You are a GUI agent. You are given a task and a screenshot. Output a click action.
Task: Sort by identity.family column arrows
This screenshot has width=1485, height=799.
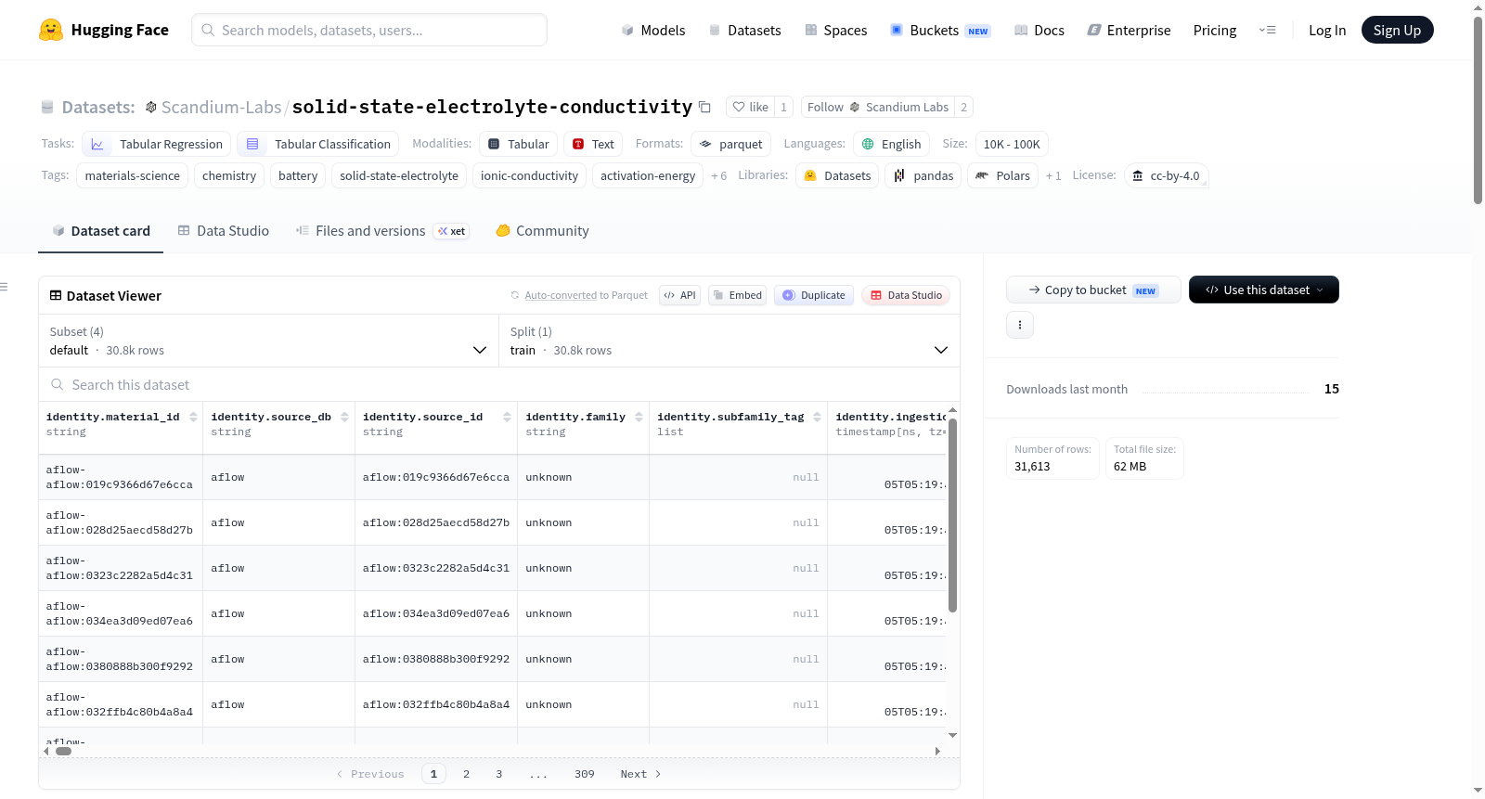[x=639, y=418]
